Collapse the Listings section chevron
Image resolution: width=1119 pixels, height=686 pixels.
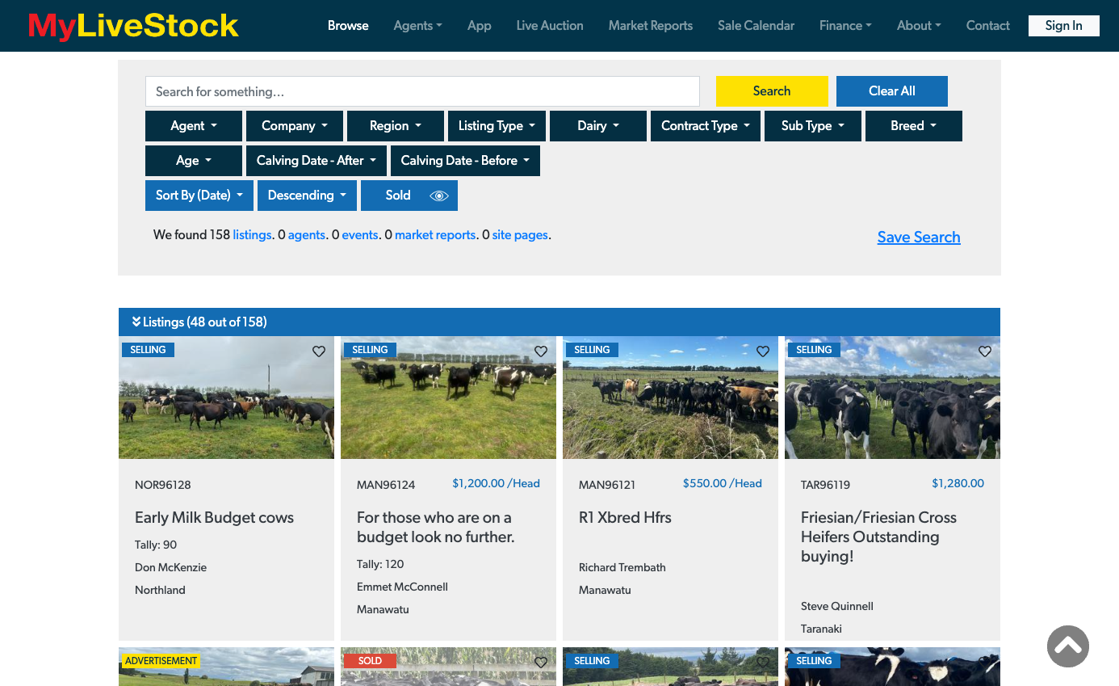pos(136,322)
